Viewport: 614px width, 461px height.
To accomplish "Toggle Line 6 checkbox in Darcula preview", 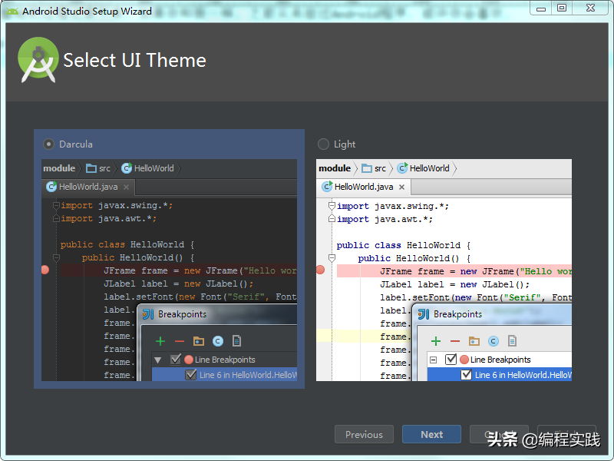I will coord(191,375).
